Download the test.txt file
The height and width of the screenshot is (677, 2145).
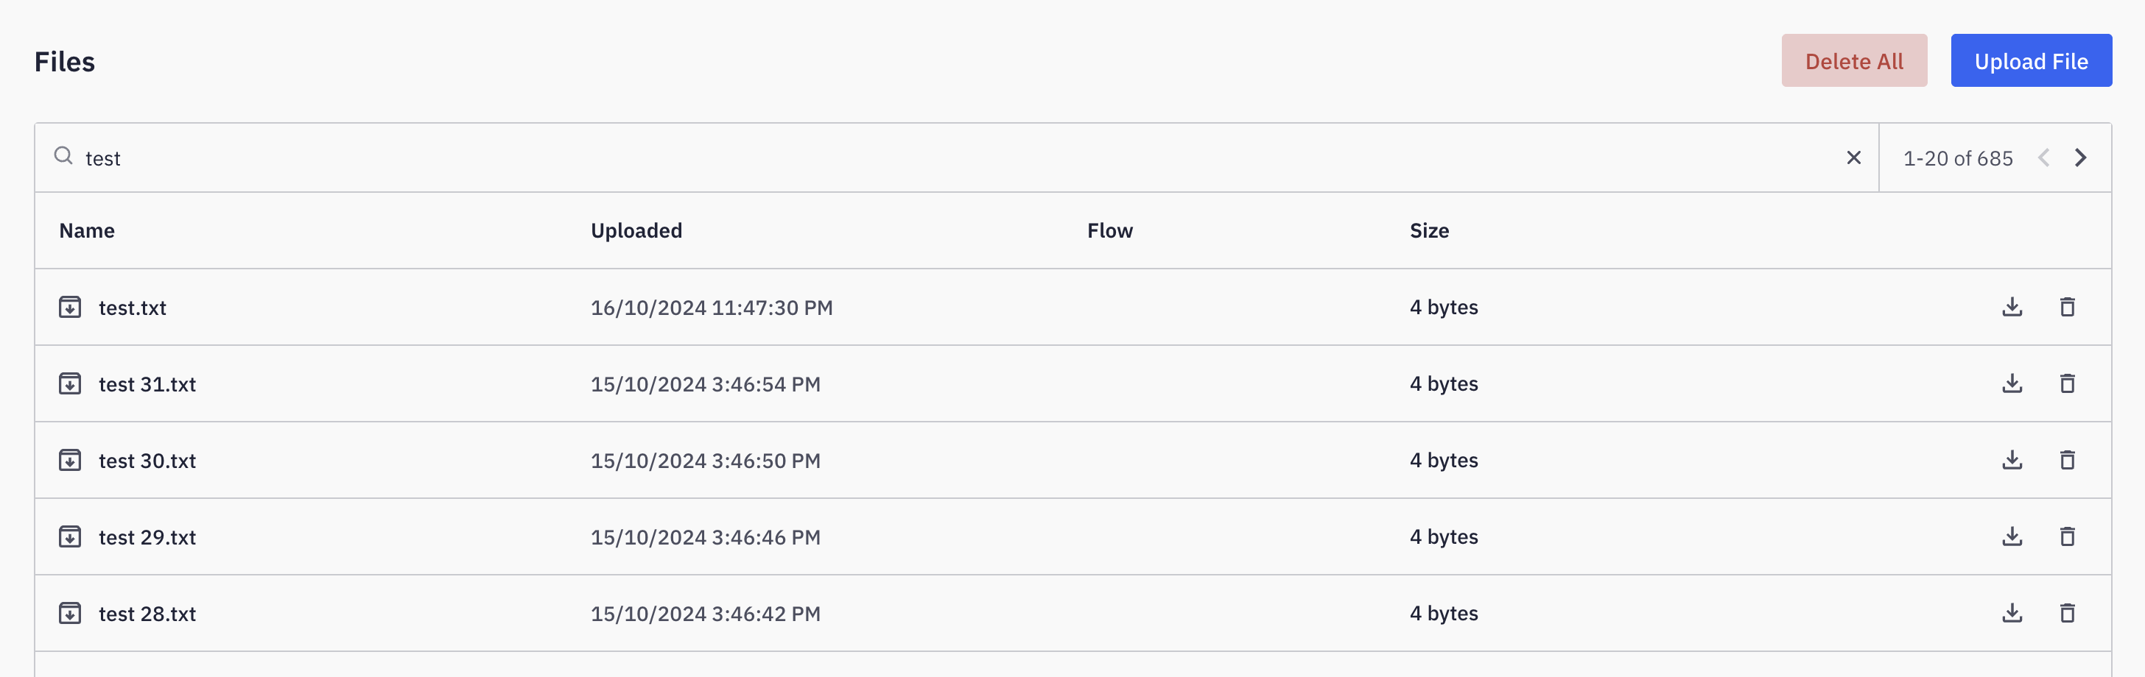2012,307
